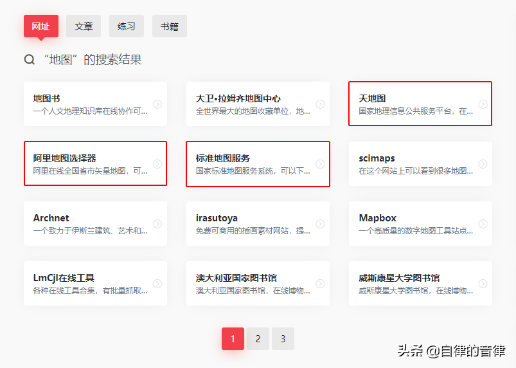Click description 免费可商用的插画素材网站

point(253,231)
